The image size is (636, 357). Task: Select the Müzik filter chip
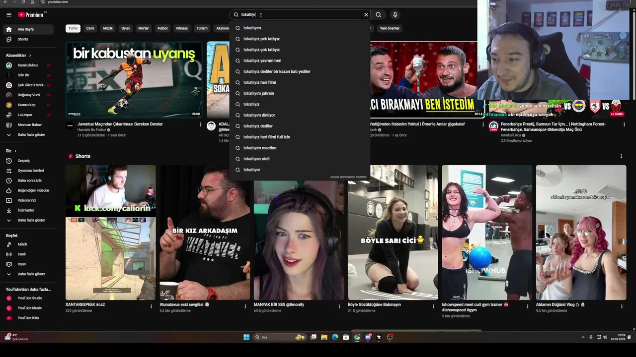(x=108, y=28)
